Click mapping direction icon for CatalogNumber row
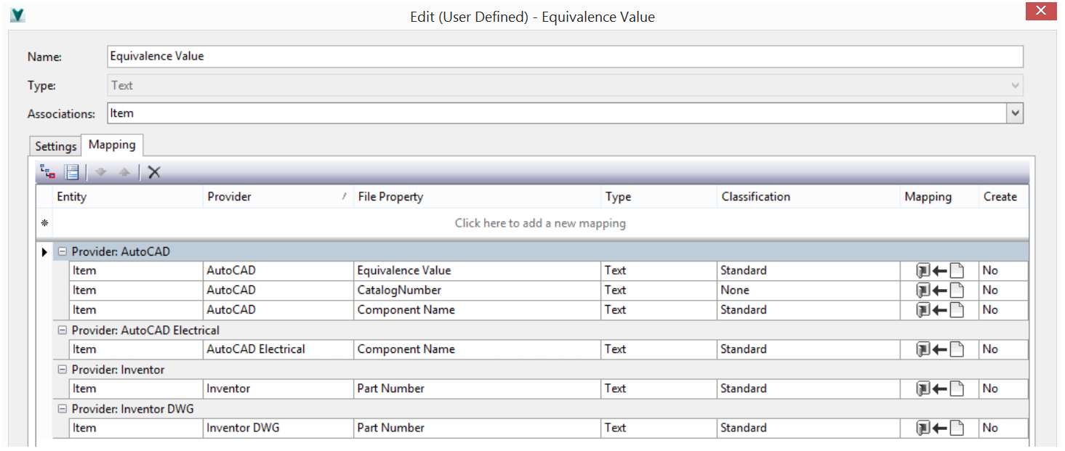Viewport: 1065px width, 451px height. [940, 290]
